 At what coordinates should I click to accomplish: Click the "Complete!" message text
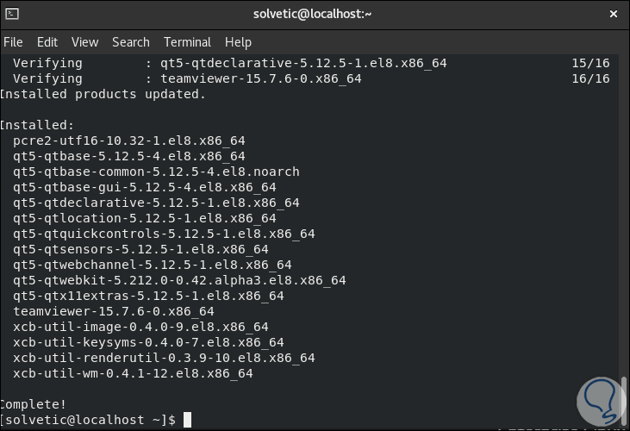34,404
